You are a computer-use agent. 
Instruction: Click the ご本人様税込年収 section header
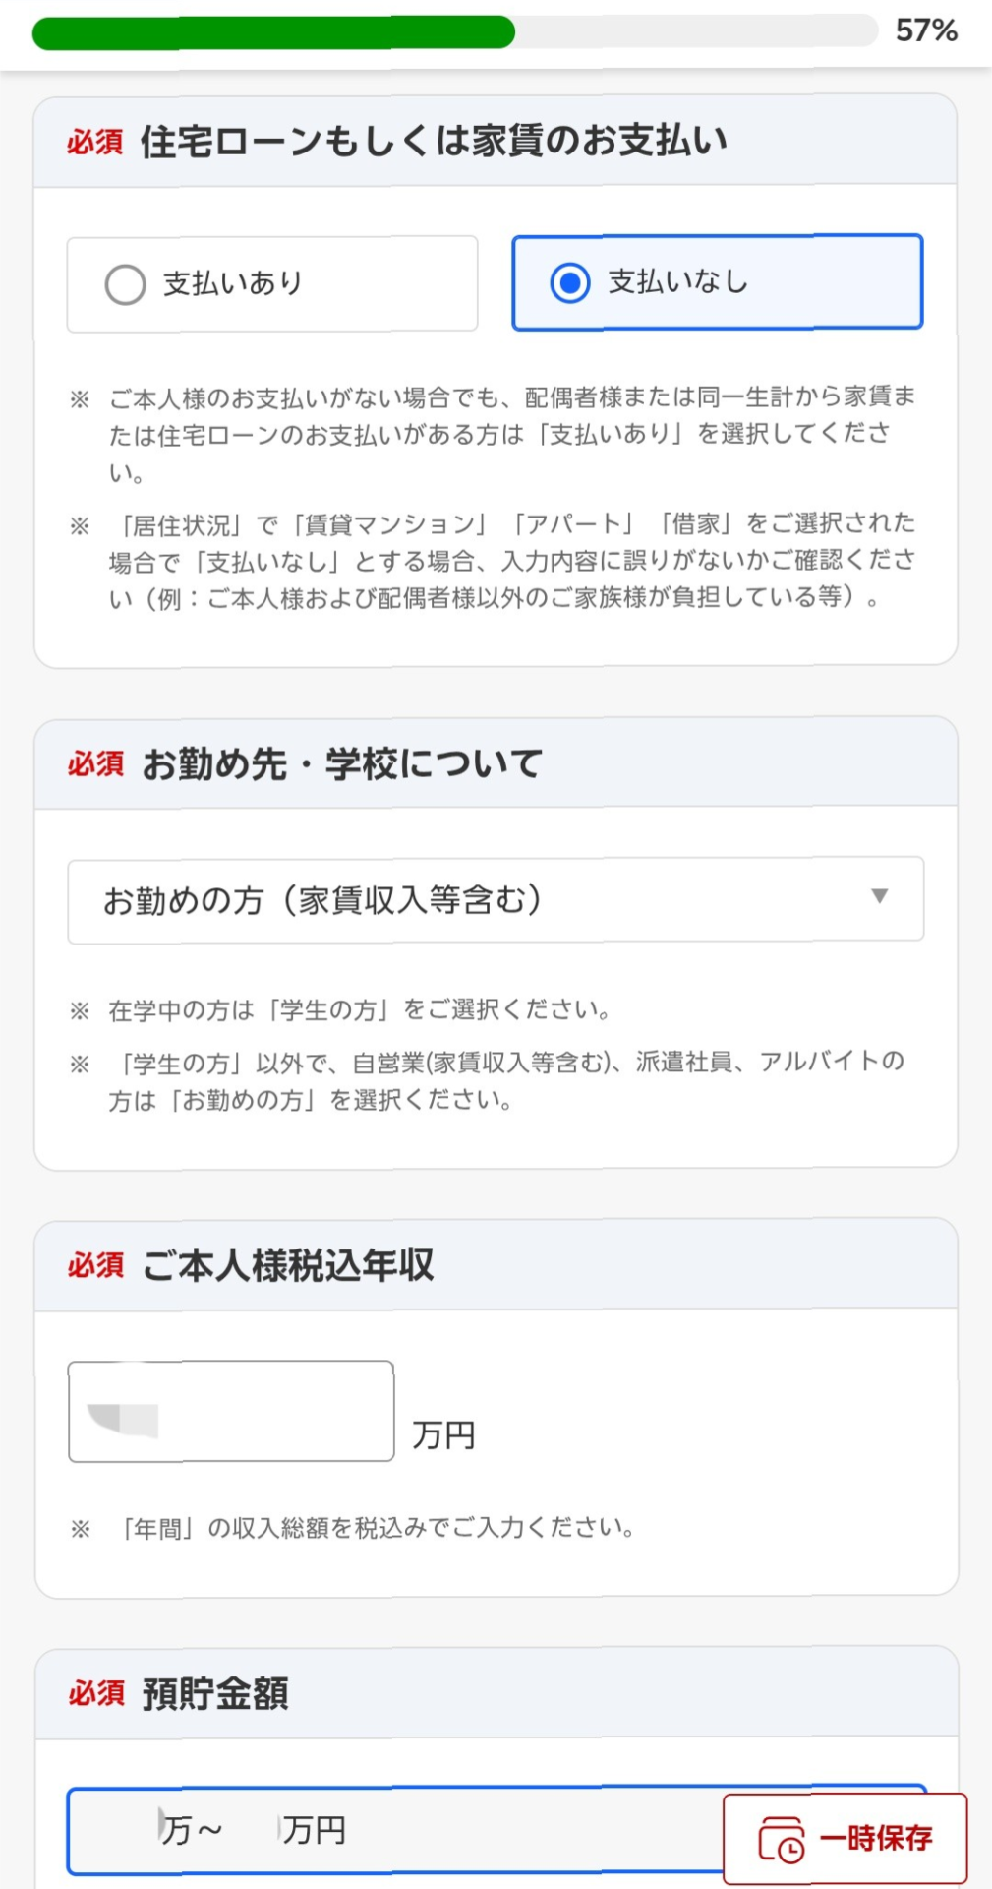click(288, 1265)
